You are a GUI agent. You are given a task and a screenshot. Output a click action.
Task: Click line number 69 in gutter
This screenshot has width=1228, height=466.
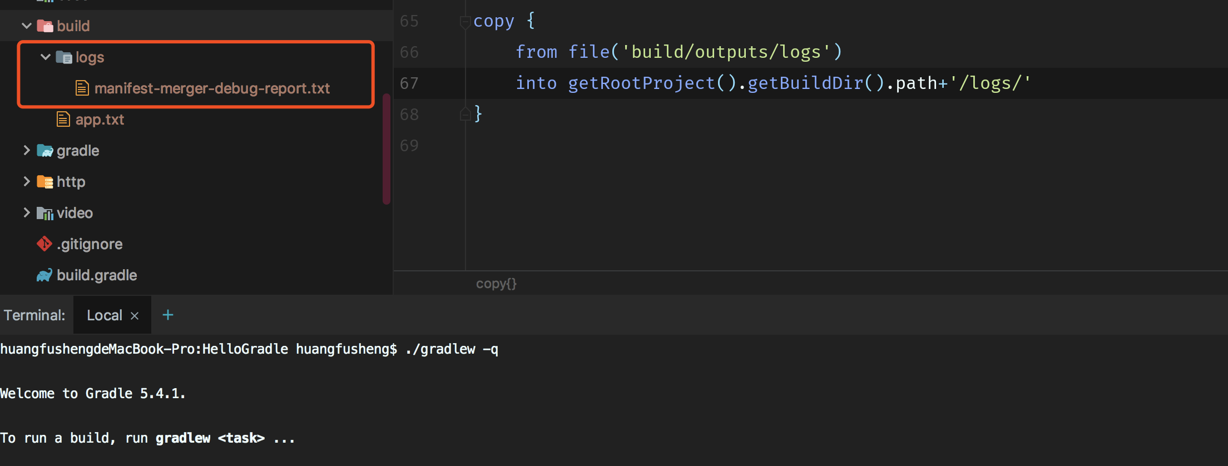pos(409,146)
